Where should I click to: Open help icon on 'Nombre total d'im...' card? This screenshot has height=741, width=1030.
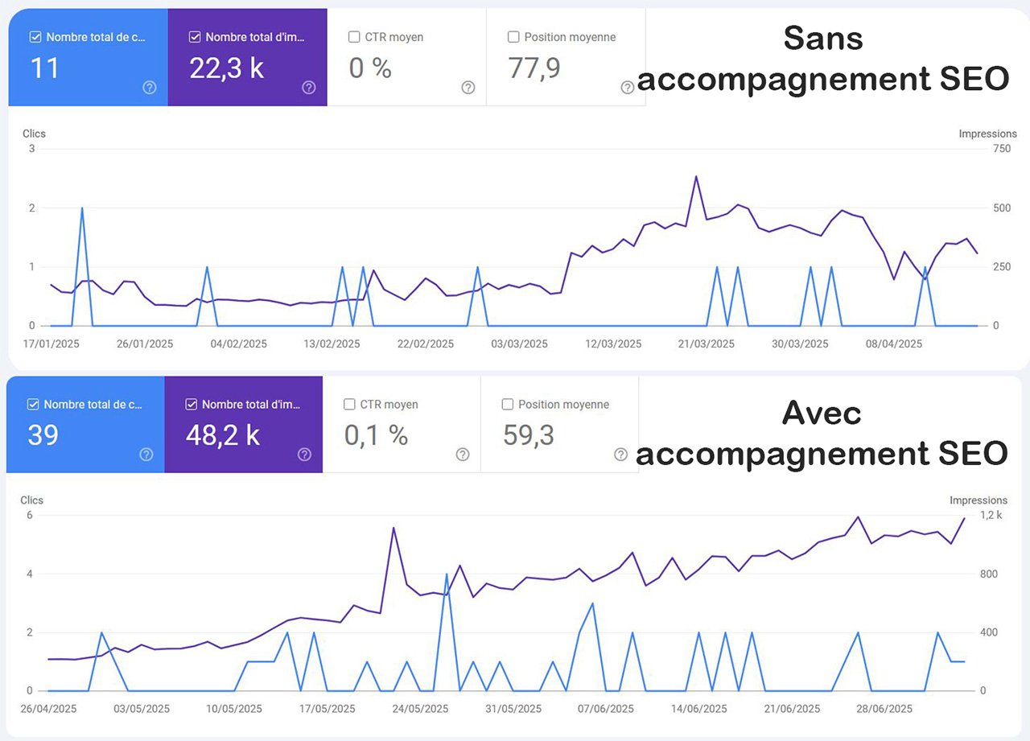(x=307, y=88)
